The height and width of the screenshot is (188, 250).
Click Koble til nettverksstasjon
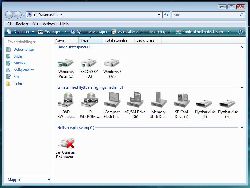(x=200, y=32)
